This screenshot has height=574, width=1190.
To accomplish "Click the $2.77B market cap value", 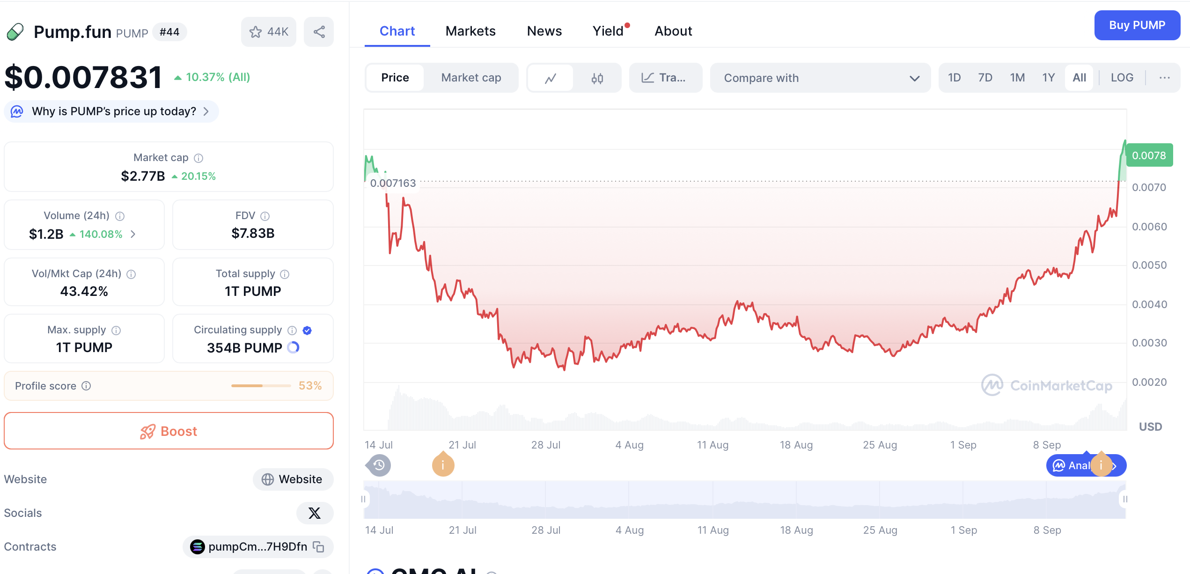I will click(143, 176).
